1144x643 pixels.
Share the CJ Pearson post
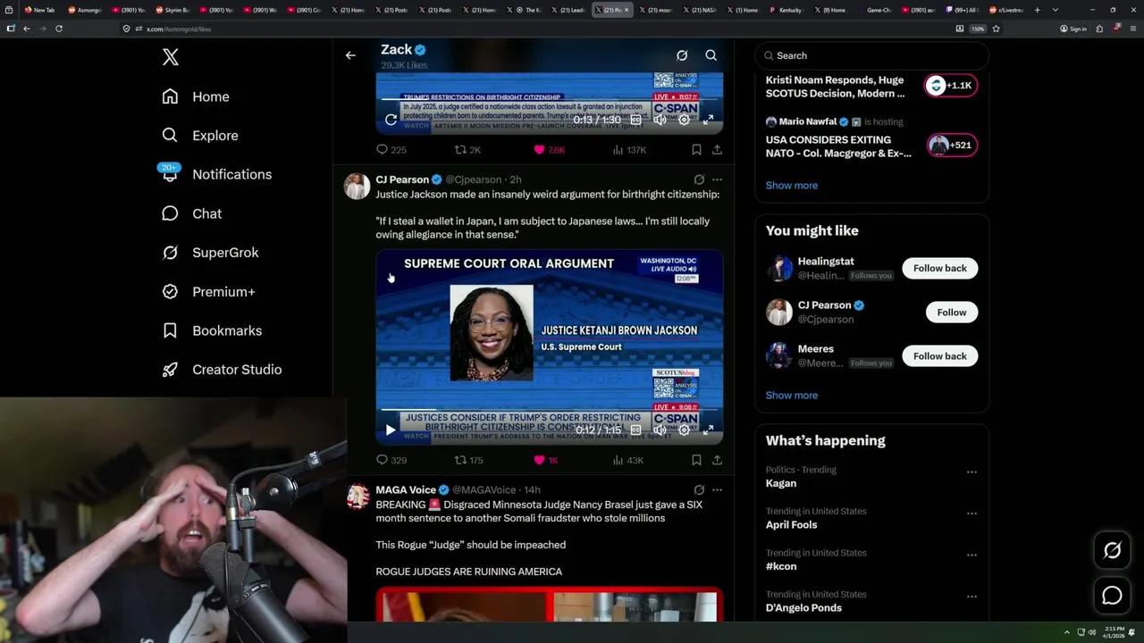pos(717,461)
